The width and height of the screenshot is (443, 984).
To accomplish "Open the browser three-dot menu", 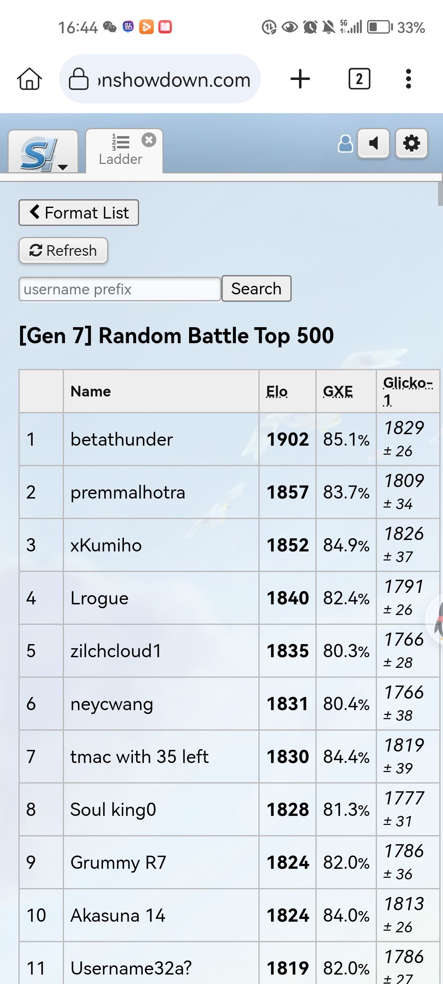I will [x=408, y=79].
